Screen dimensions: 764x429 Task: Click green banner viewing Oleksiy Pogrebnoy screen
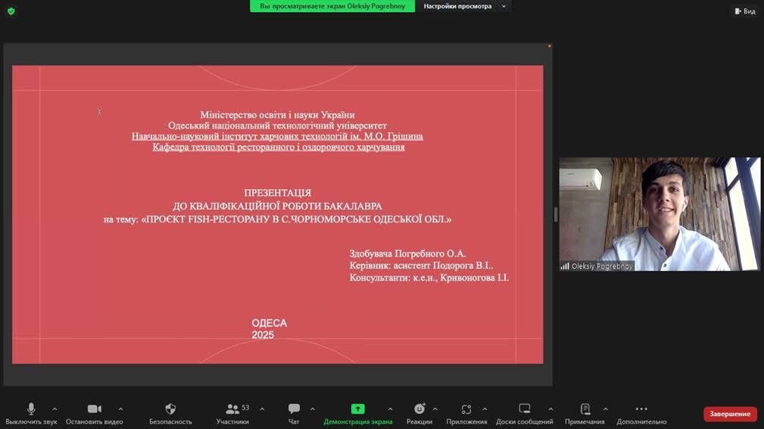click(x=332, y=6)
